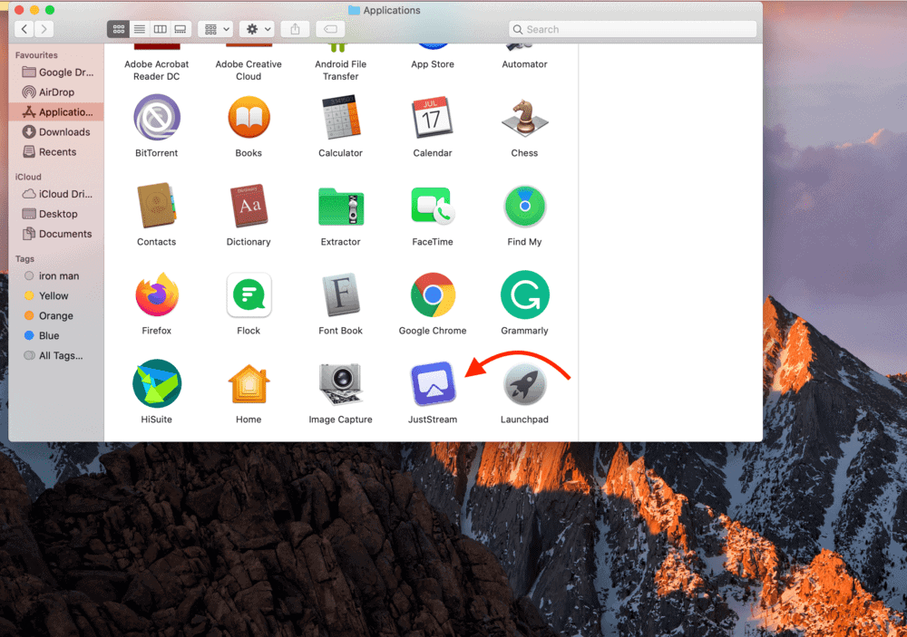Select the HiSuite app icon

tap(157, 384)
